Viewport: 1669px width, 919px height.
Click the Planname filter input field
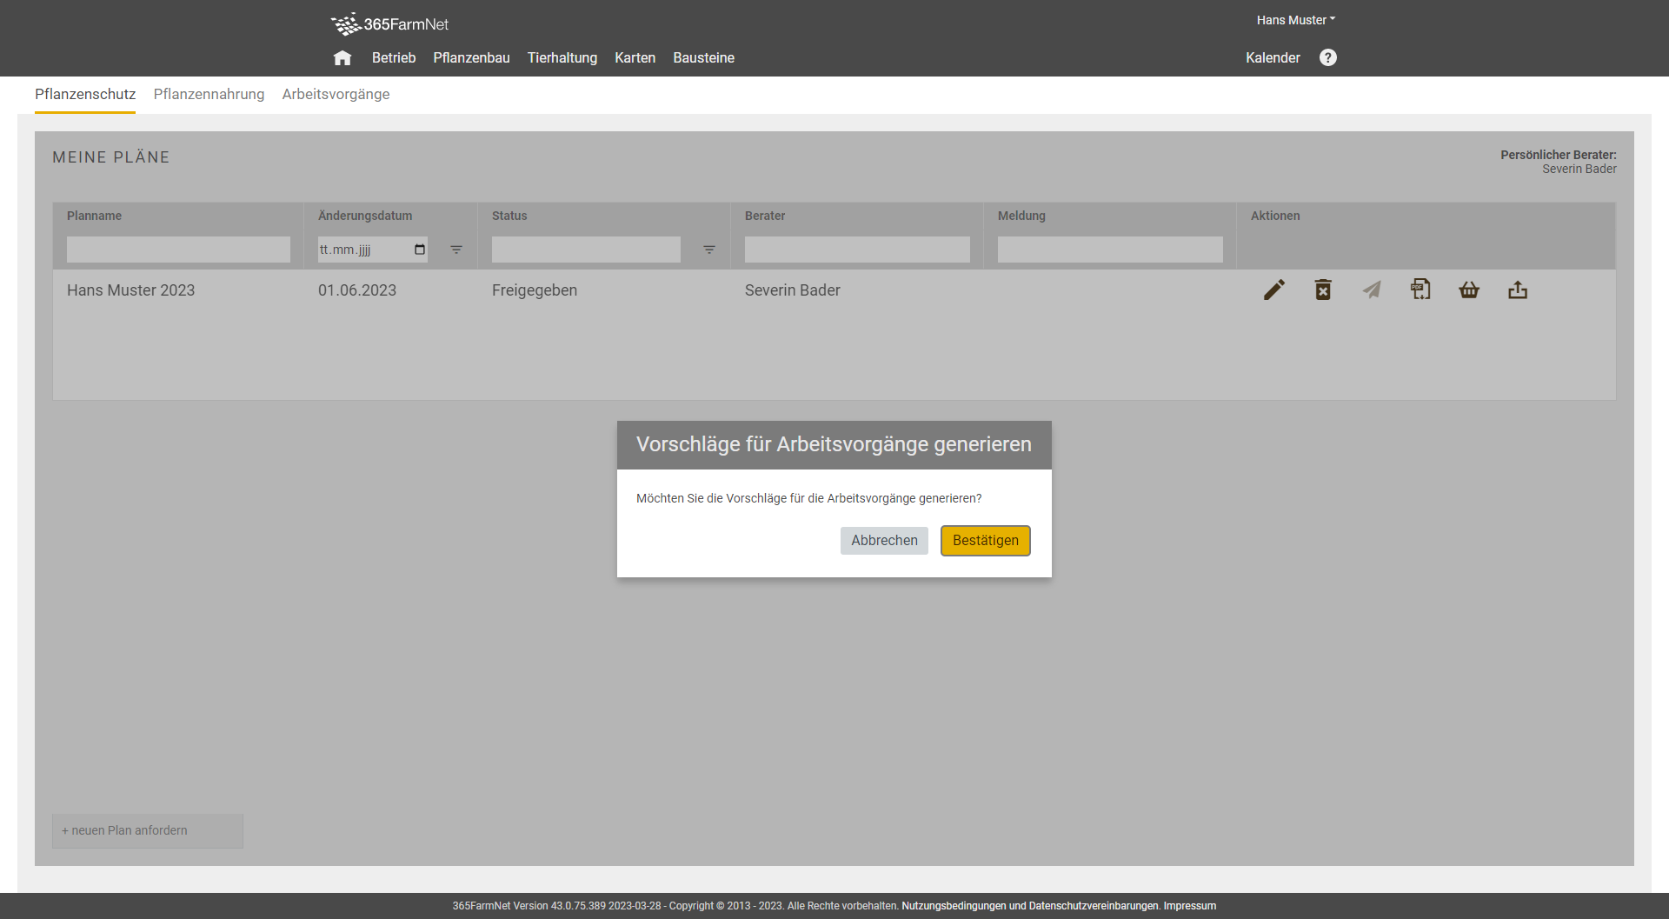[178, 250]
